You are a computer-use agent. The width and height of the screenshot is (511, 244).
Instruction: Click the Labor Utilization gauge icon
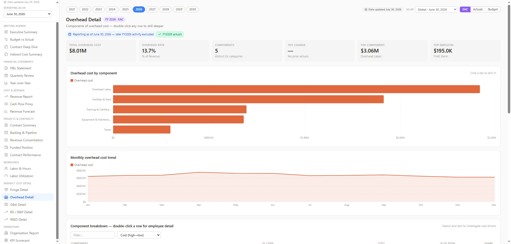pos(6,176)
